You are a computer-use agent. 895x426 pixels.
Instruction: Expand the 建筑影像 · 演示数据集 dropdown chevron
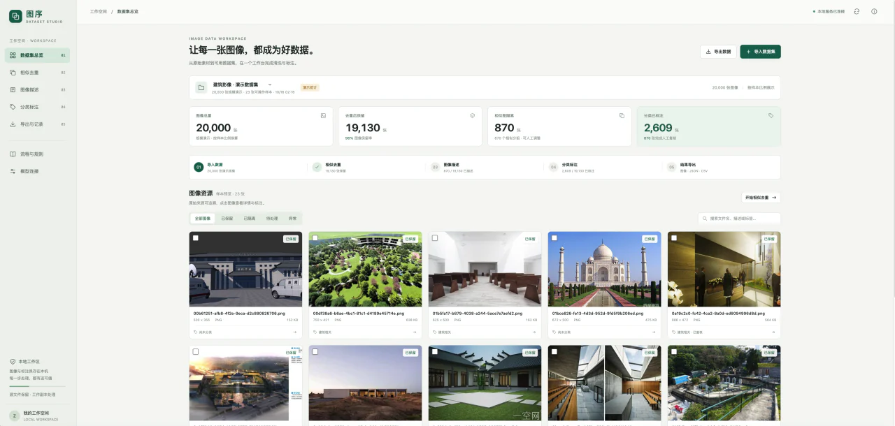270,85
